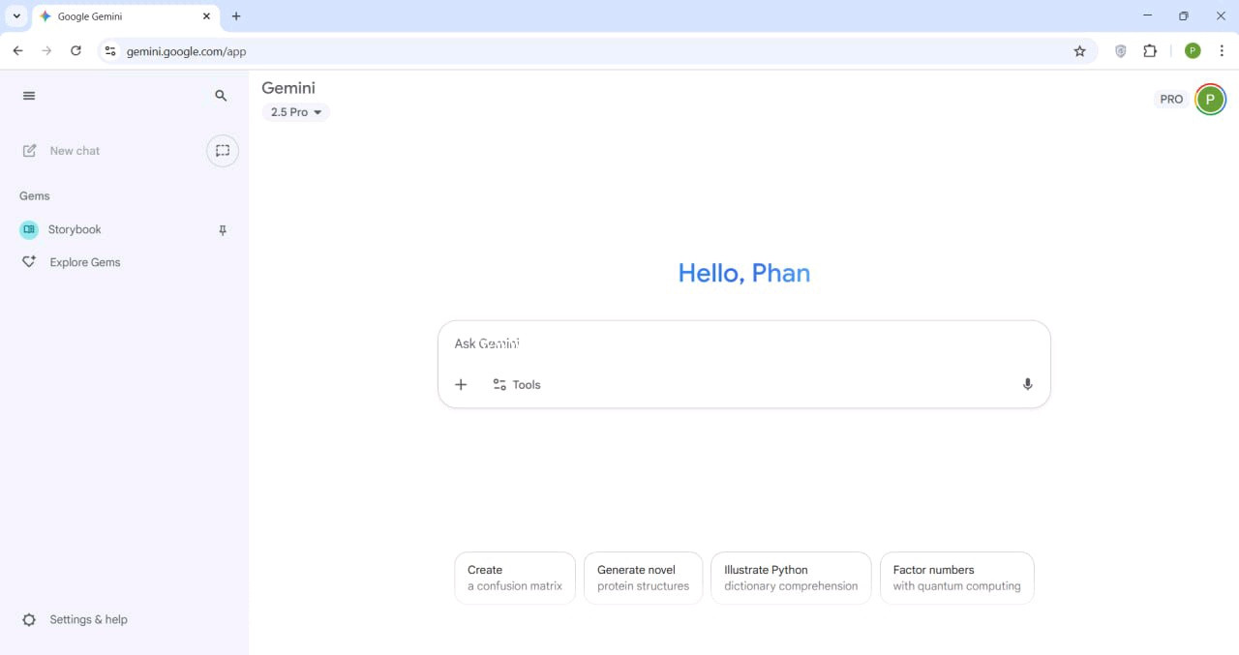The image size is (1239, 655).
Task: Start a temporary chat using dashed bubble icon
Action: click(x=223, y=151)
